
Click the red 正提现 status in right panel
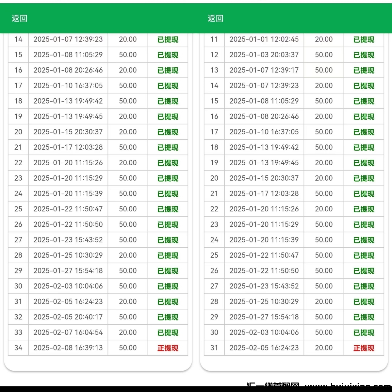364,348
